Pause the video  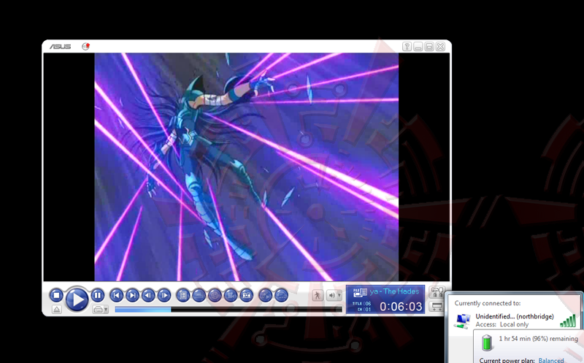[98, 296]
